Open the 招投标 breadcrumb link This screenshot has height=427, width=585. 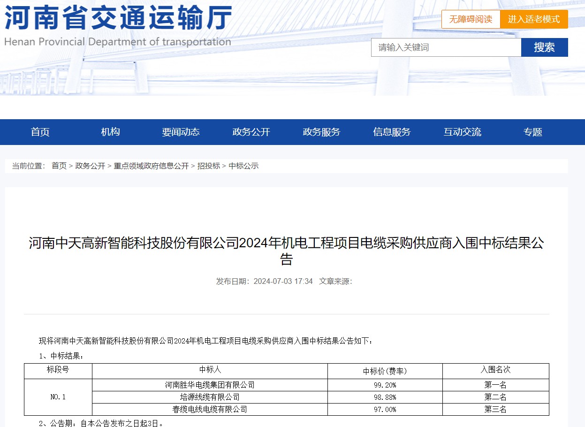(x=207, y=166)
